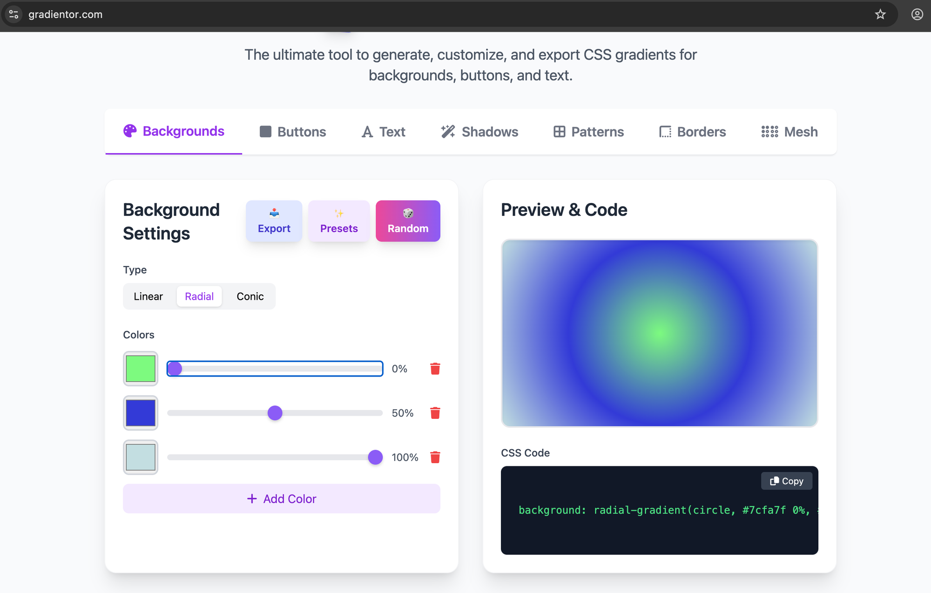Viewport: 931px width, 593px height.
Task: Open the blue color swatch picker
Action: [141, 413]
